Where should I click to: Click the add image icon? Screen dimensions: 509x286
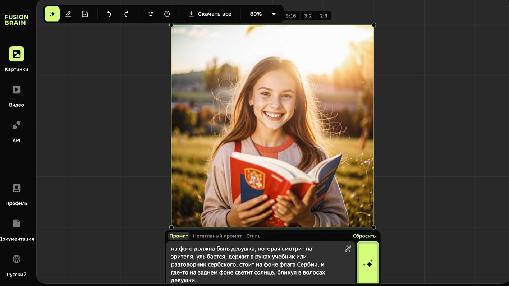click(x=85, y=14)
